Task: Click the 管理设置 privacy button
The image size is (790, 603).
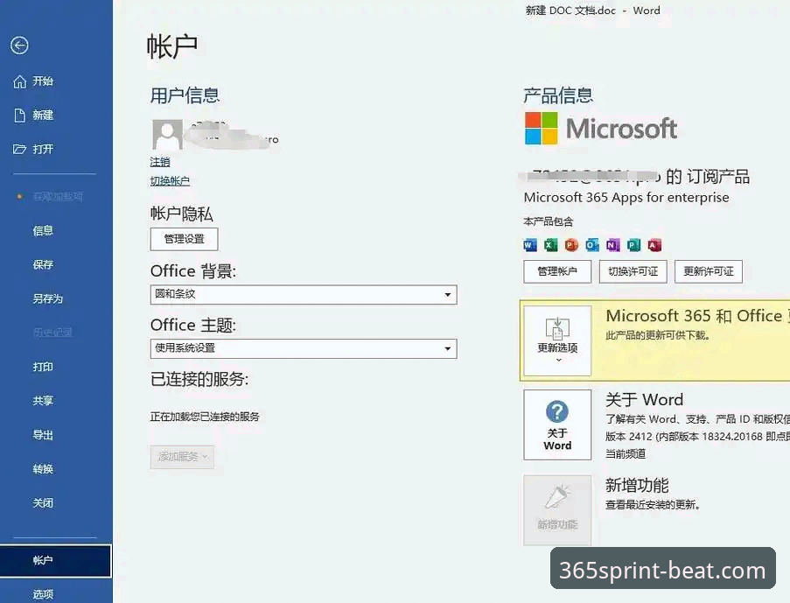Action: coord(184,239)
